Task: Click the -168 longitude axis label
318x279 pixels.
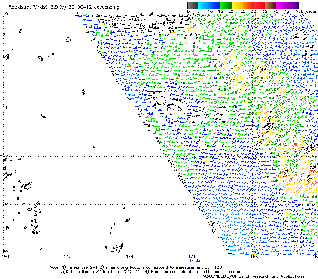Action: point(253,256)
